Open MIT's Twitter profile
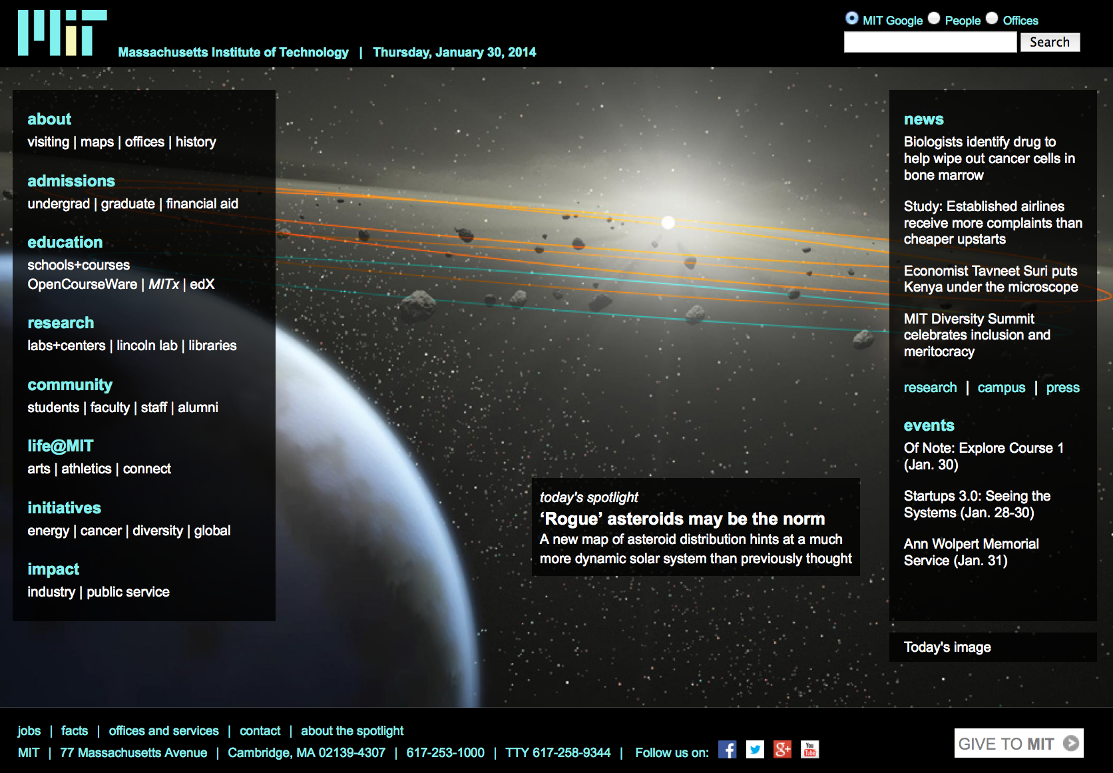The width and height of the screenshot is (1113, 773). pyautogui.click(x=756, y=750)
